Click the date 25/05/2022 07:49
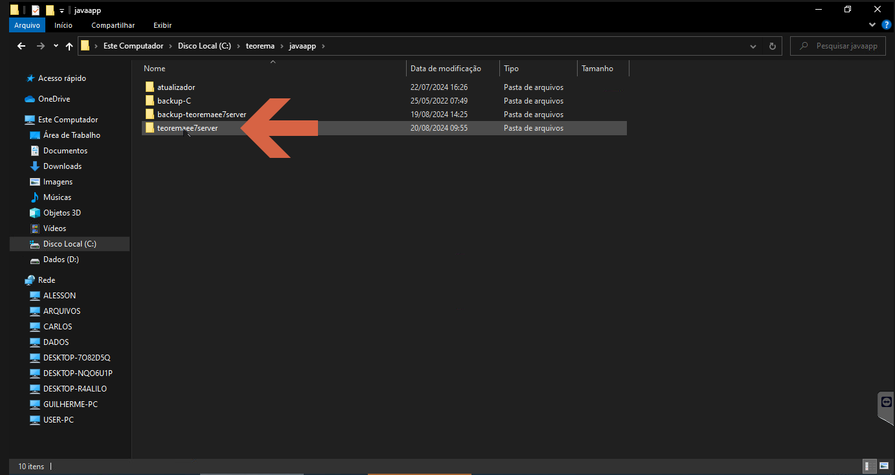Screen dimensions: 895x475 [x=439, y=101]
